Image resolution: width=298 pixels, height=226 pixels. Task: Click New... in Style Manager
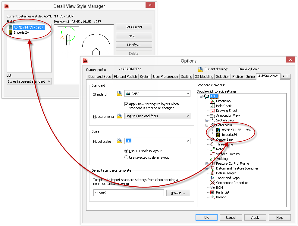tap(134, 36)
